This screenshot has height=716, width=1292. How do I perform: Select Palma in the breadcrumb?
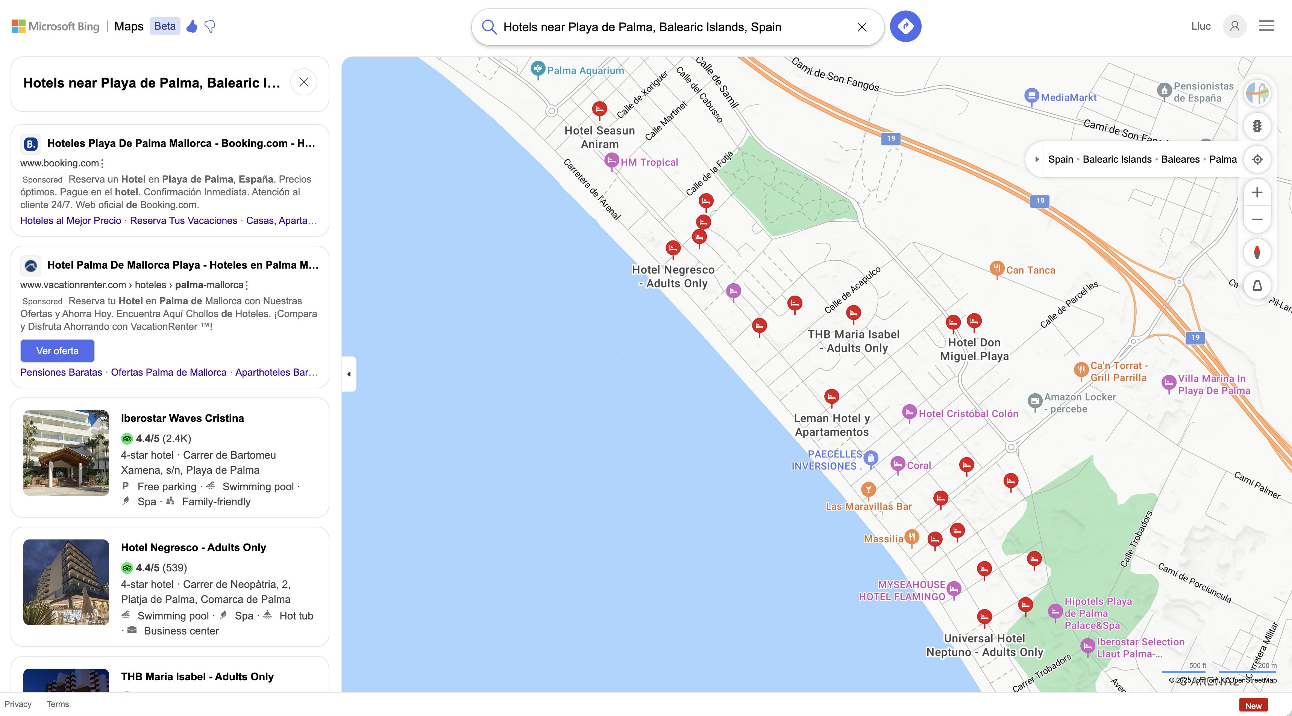[1223, 159]
